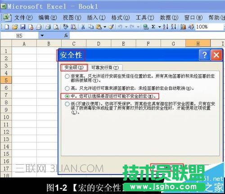This screenshot has width=225, height=194.
Task: Open Print Preview from the toolbar
Action: click(56, 27)
